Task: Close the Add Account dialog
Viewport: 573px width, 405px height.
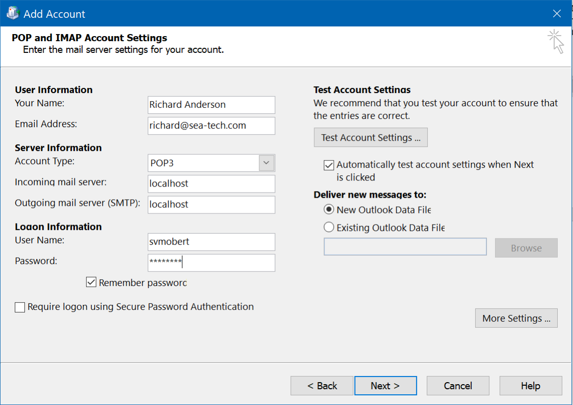Action: coord(557,14)
